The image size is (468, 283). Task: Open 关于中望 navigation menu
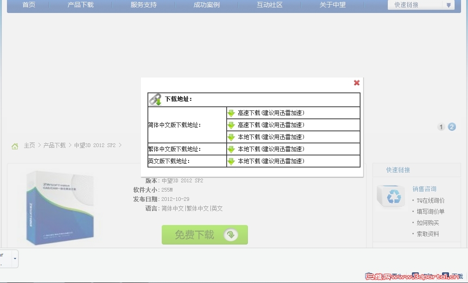coord(333,5)
